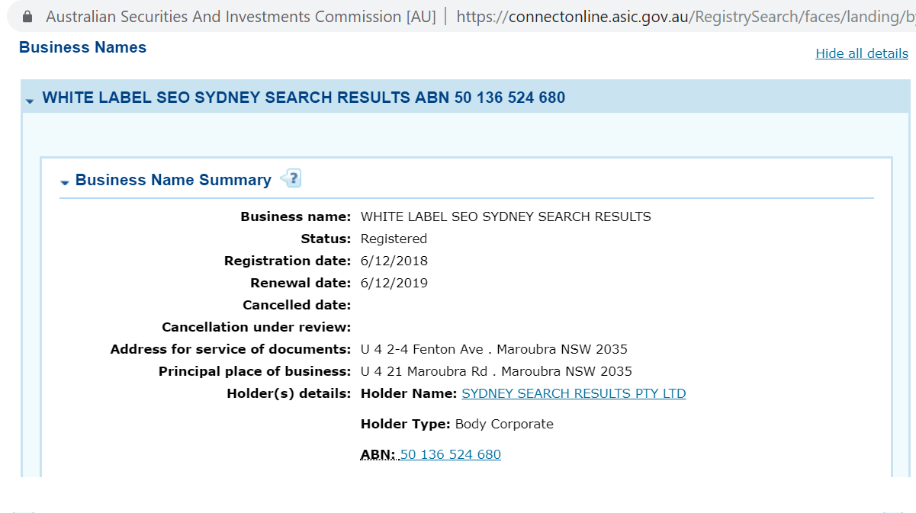The image size is (916, 513).
Task: Click the Registration date label
Action: [288, 261]
